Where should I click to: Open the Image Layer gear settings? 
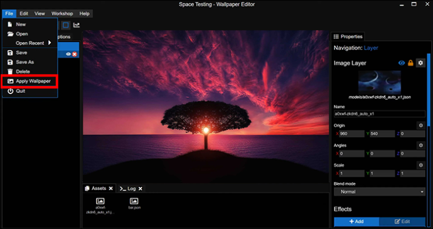(420, 63)
